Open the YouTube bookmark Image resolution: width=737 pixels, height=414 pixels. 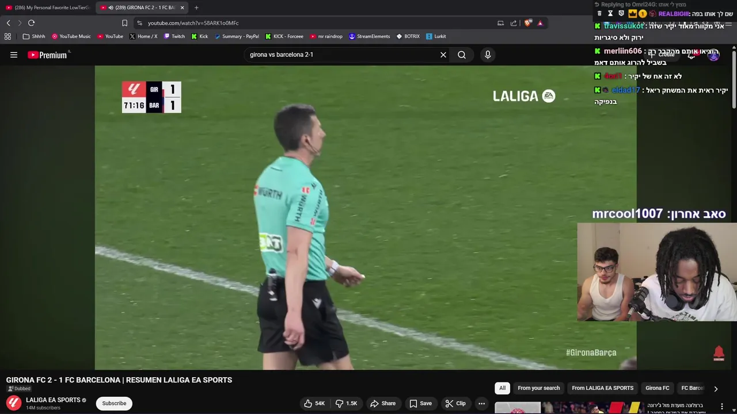pos(110,36)
